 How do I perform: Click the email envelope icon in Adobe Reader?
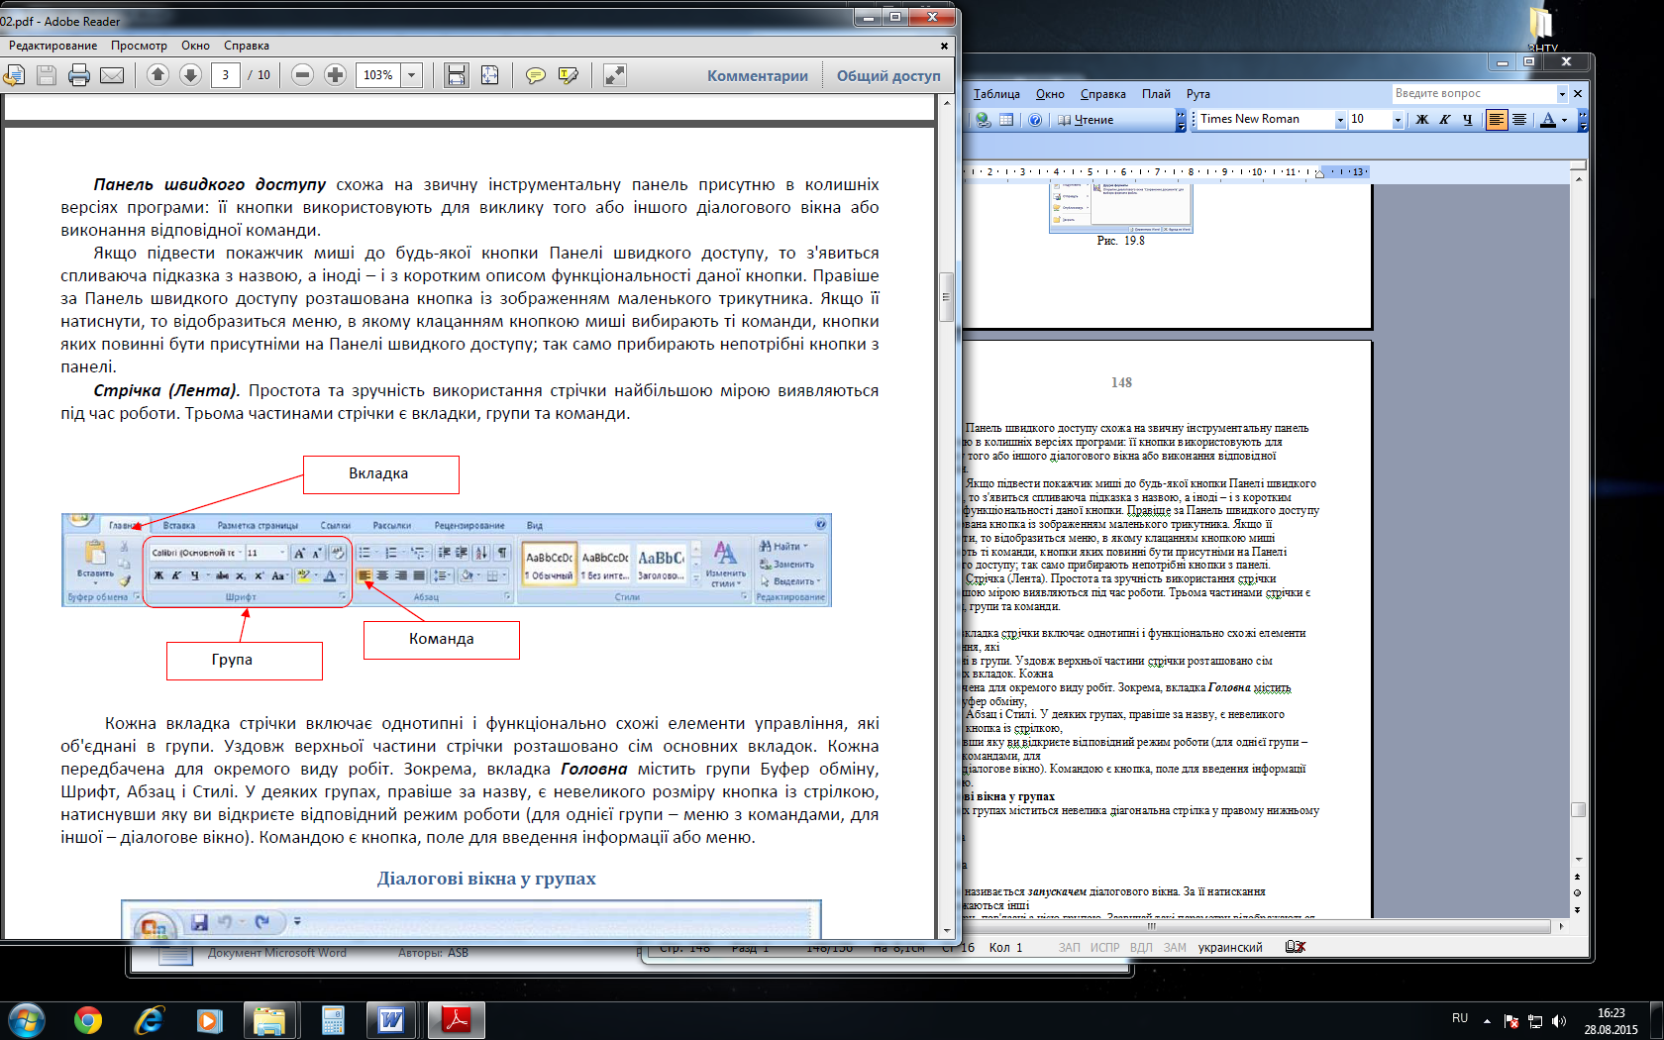pyautogui.click(x=112, y=75)
